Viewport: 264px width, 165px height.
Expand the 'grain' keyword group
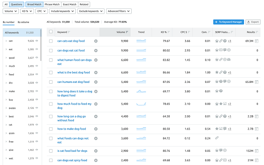[6, 133]
